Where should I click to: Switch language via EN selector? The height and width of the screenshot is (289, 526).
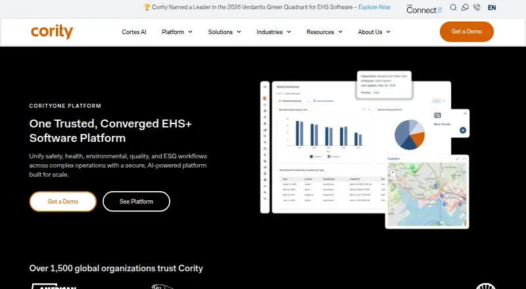pos(492,8)
